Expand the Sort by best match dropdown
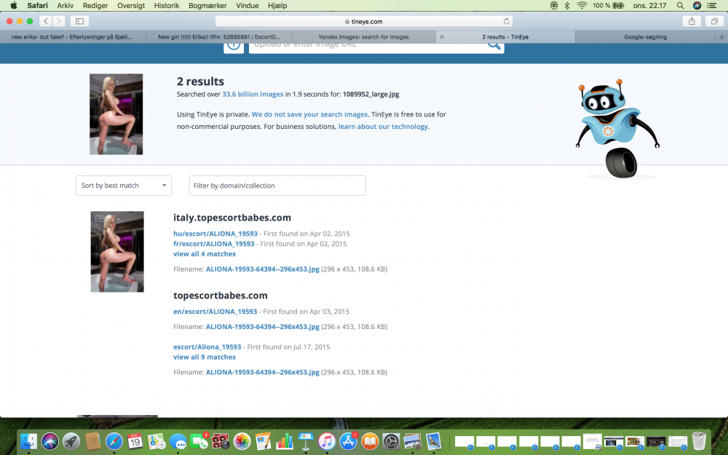 click(124, 186)
